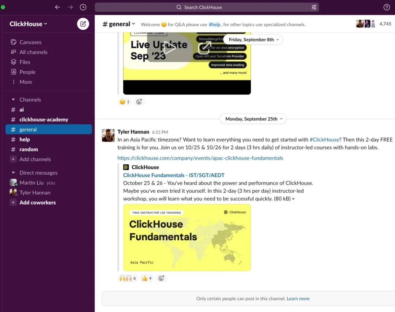Open ClickHouse workspace dropdown menu

pyautogui.click(x=28, y=24)
